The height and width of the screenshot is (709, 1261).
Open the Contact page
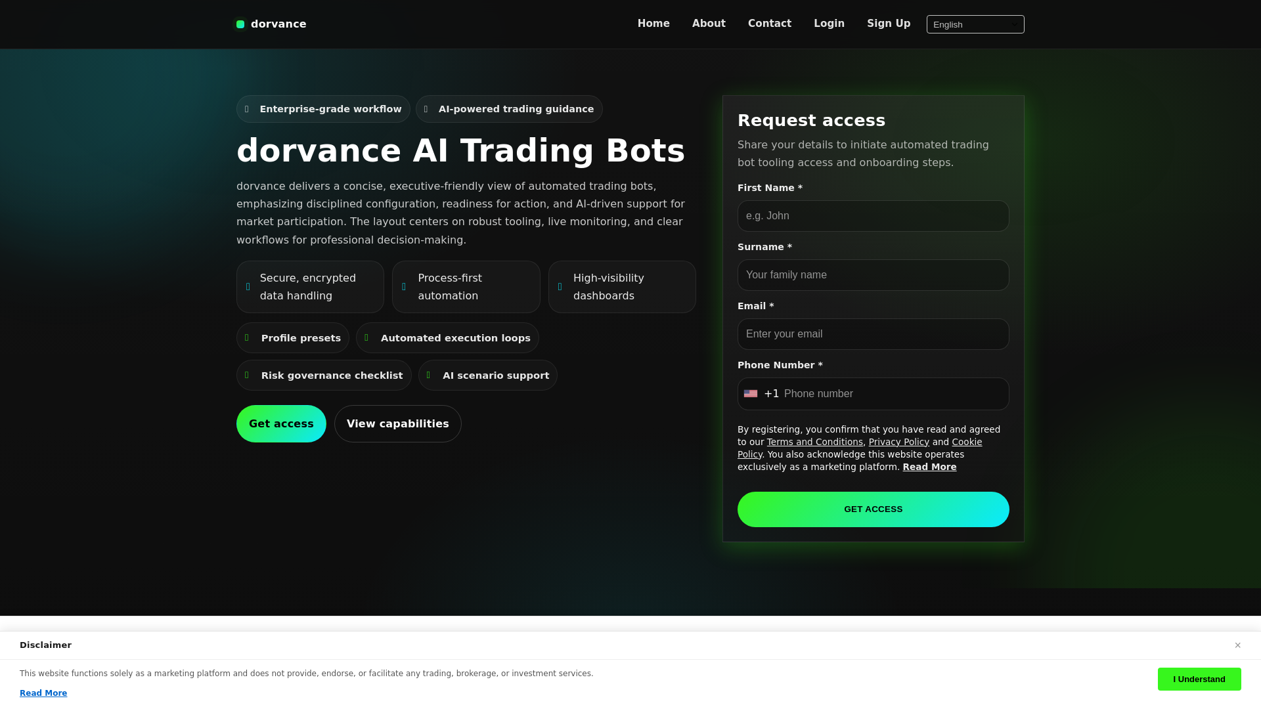pos(770,24)
